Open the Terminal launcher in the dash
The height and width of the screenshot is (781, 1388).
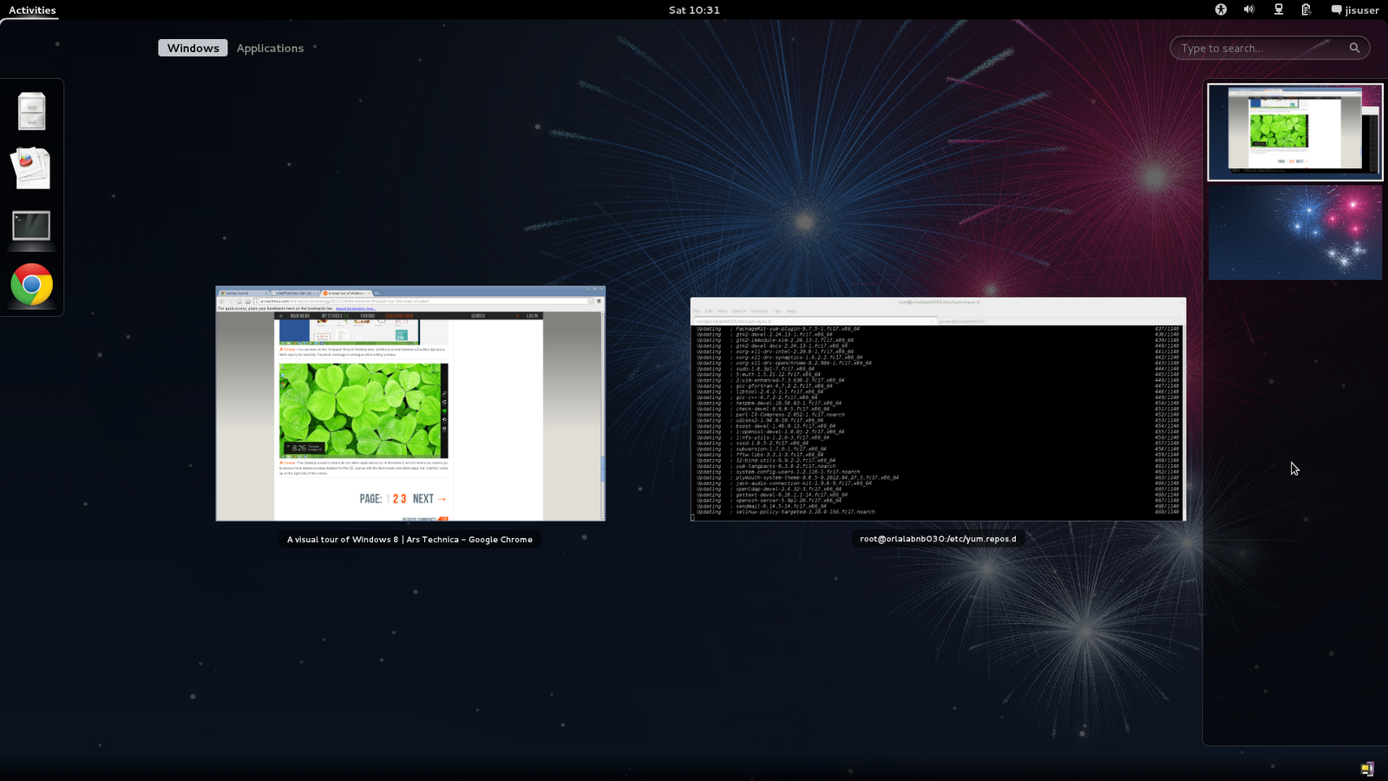32,226
